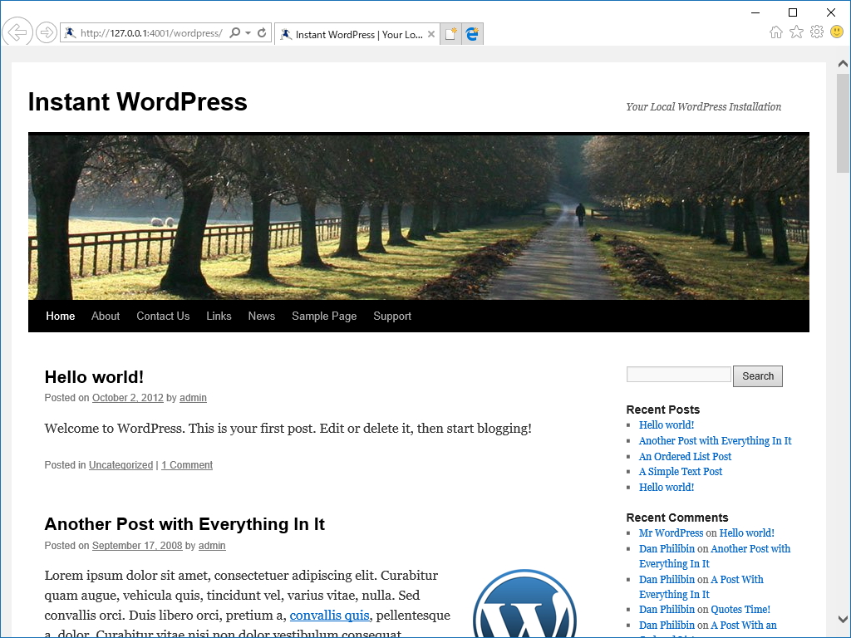Open the Uncategorized category link
851x638 pixels.
pos(121,464)
